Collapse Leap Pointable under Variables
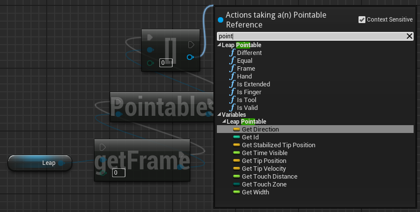Image resolution: width=420 pixels, height=212 pixels. click(224, 121)
